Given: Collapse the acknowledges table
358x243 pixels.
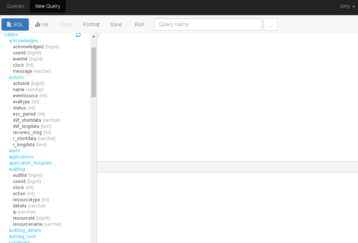Looking at the screenshot, I should tap(23, 41).
